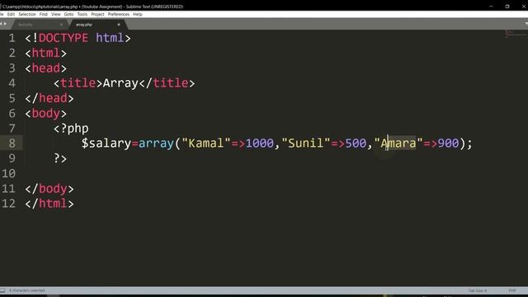Open the tab list dropdown arrow
The width and height of the screenshot is (528, 297).
526,24
